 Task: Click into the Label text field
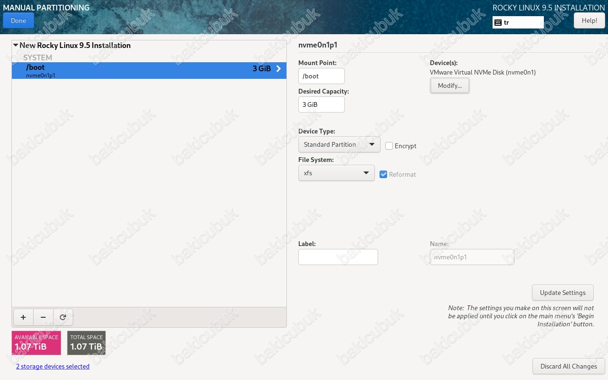(338, 257)
